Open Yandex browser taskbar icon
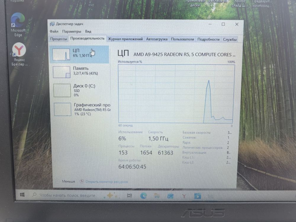This screenshot has width=296, height=222. tap(184, 196)
